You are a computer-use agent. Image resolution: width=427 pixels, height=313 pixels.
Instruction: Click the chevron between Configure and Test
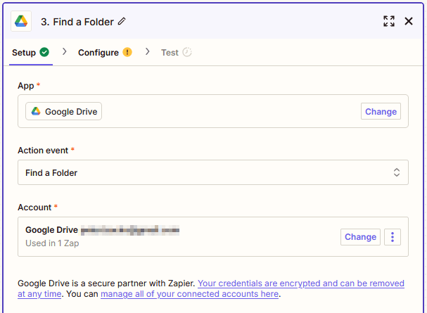click(x=147, y=51)
